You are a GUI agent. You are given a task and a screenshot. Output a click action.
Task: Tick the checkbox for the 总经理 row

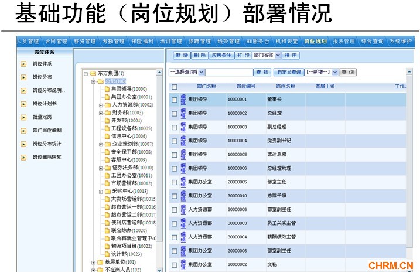[174, 113]
